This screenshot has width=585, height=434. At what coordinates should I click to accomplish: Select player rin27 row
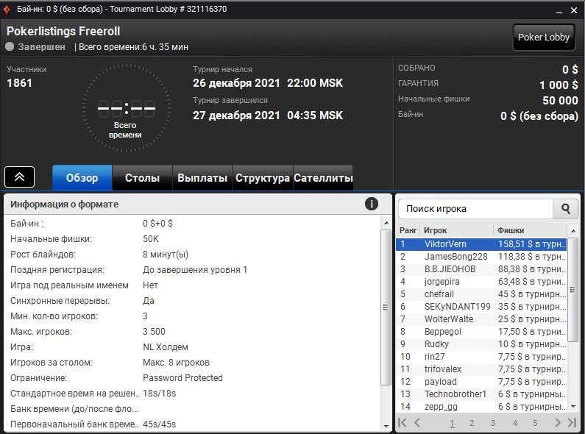[x=482, y=357]
